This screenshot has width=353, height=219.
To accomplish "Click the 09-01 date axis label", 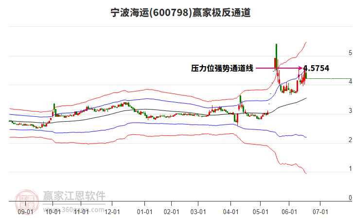I will point(25,212).
